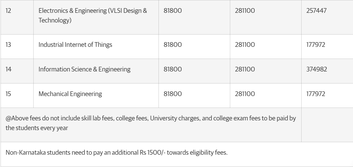Viewport: 353px width, 167px height.
Task: Click the Non-Karnataka students eligibility fees note
Action: pos(117,153)
